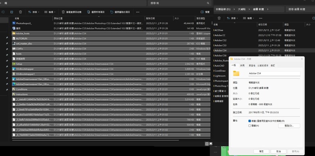Open See more (…) in right Explorer window

[x=260, y=18]
